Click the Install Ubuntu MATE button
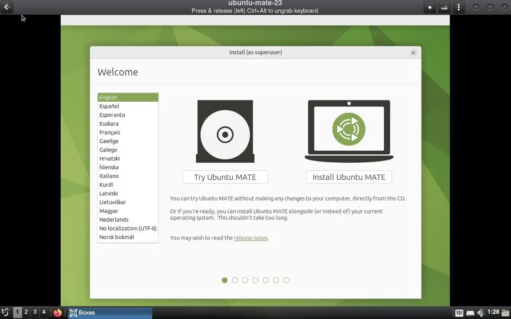This screenshot has width=511, height=319. click(349, 177)
